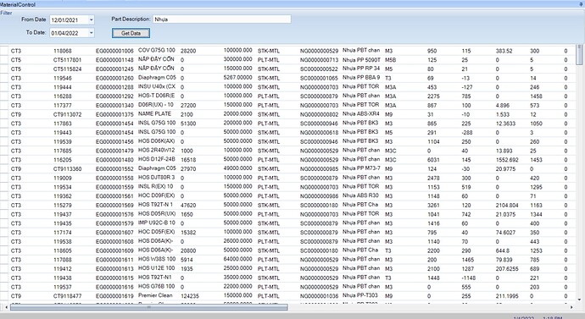The width and height of the screenshot is (585, 319).
Task: Select the Nhựa PP M73-7 cell
Action: pyautogui.click(x=361, y=168)
